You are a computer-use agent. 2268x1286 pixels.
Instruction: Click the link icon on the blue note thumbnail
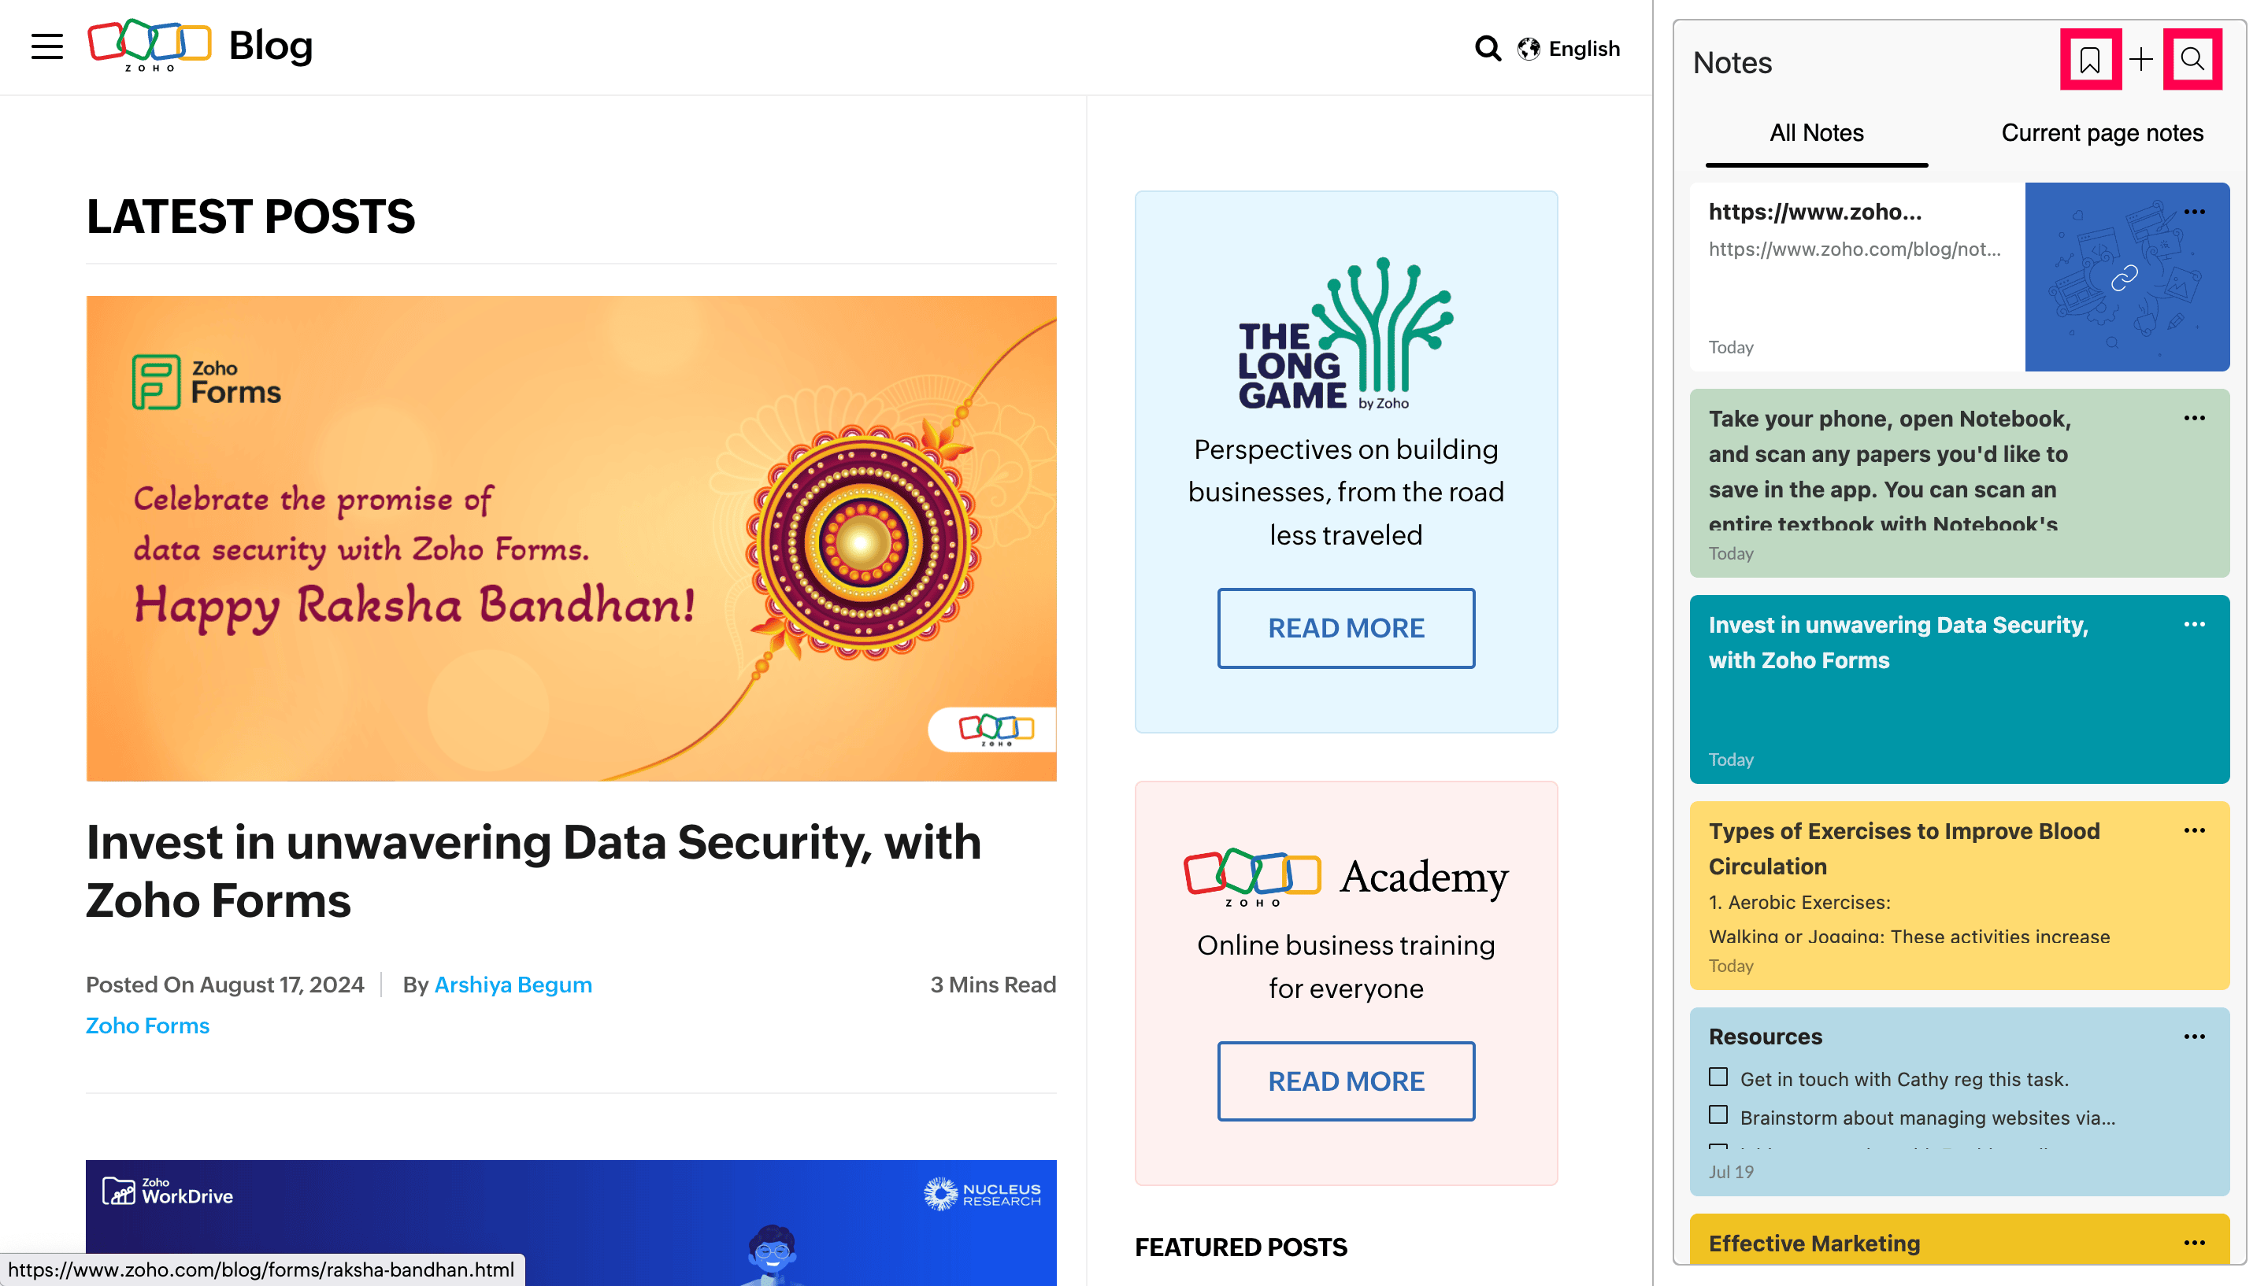pyautogui.click(x=2124, y=279)
